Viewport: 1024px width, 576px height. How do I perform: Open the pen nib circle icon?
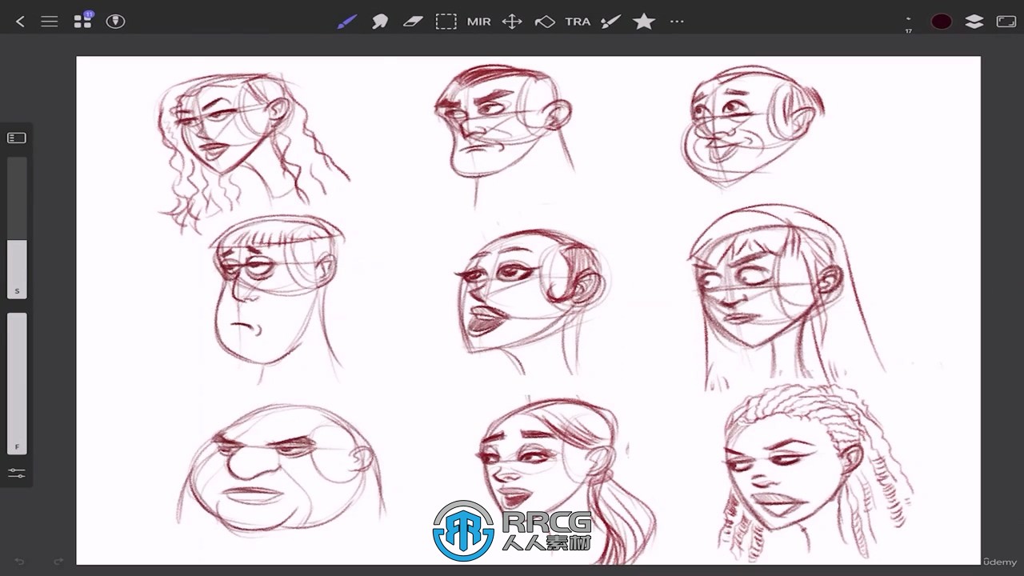(116, 22)
